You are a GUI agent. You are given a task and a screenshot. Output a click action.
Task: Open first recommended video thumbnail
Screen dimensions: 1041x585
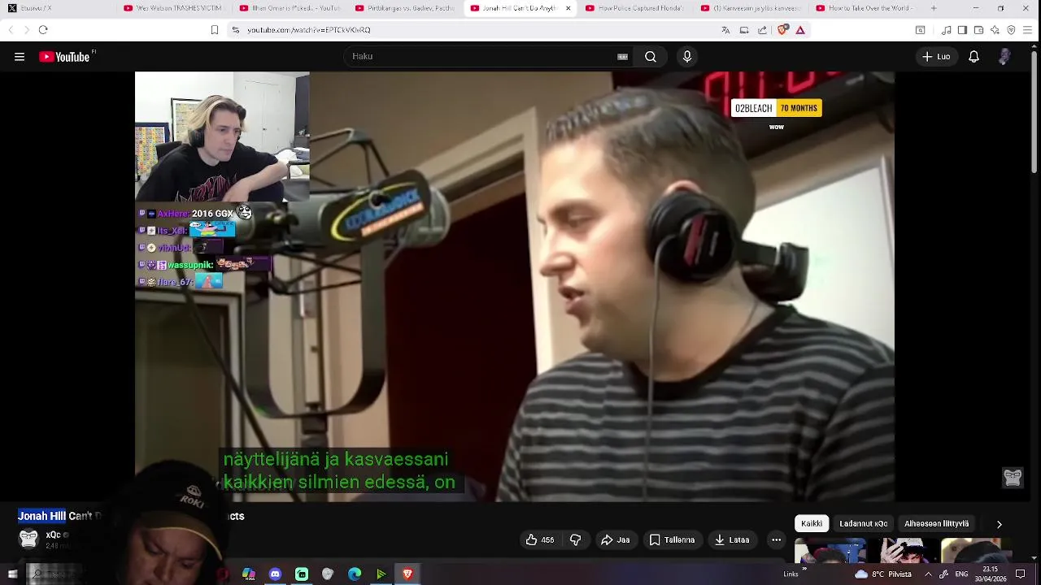(830, 551)
